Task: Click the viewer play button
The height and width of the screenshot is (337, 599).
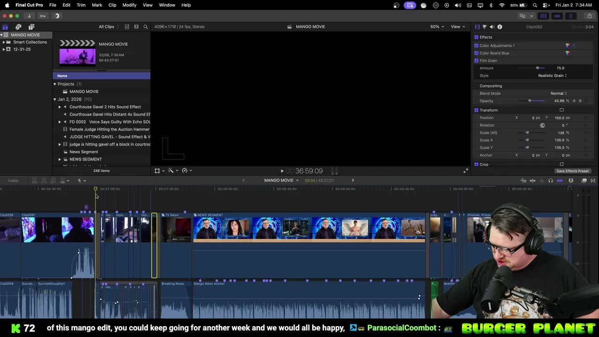Action: (282, 171)
